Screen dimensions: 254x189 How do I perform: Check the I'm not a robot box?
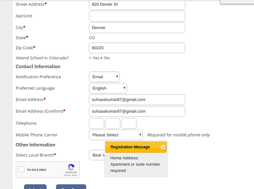point(22,170)
